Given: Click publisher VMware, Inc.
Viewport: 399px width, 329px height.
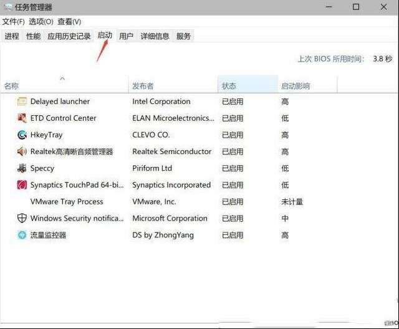Looking at the screenshot, I should point(154,202).
